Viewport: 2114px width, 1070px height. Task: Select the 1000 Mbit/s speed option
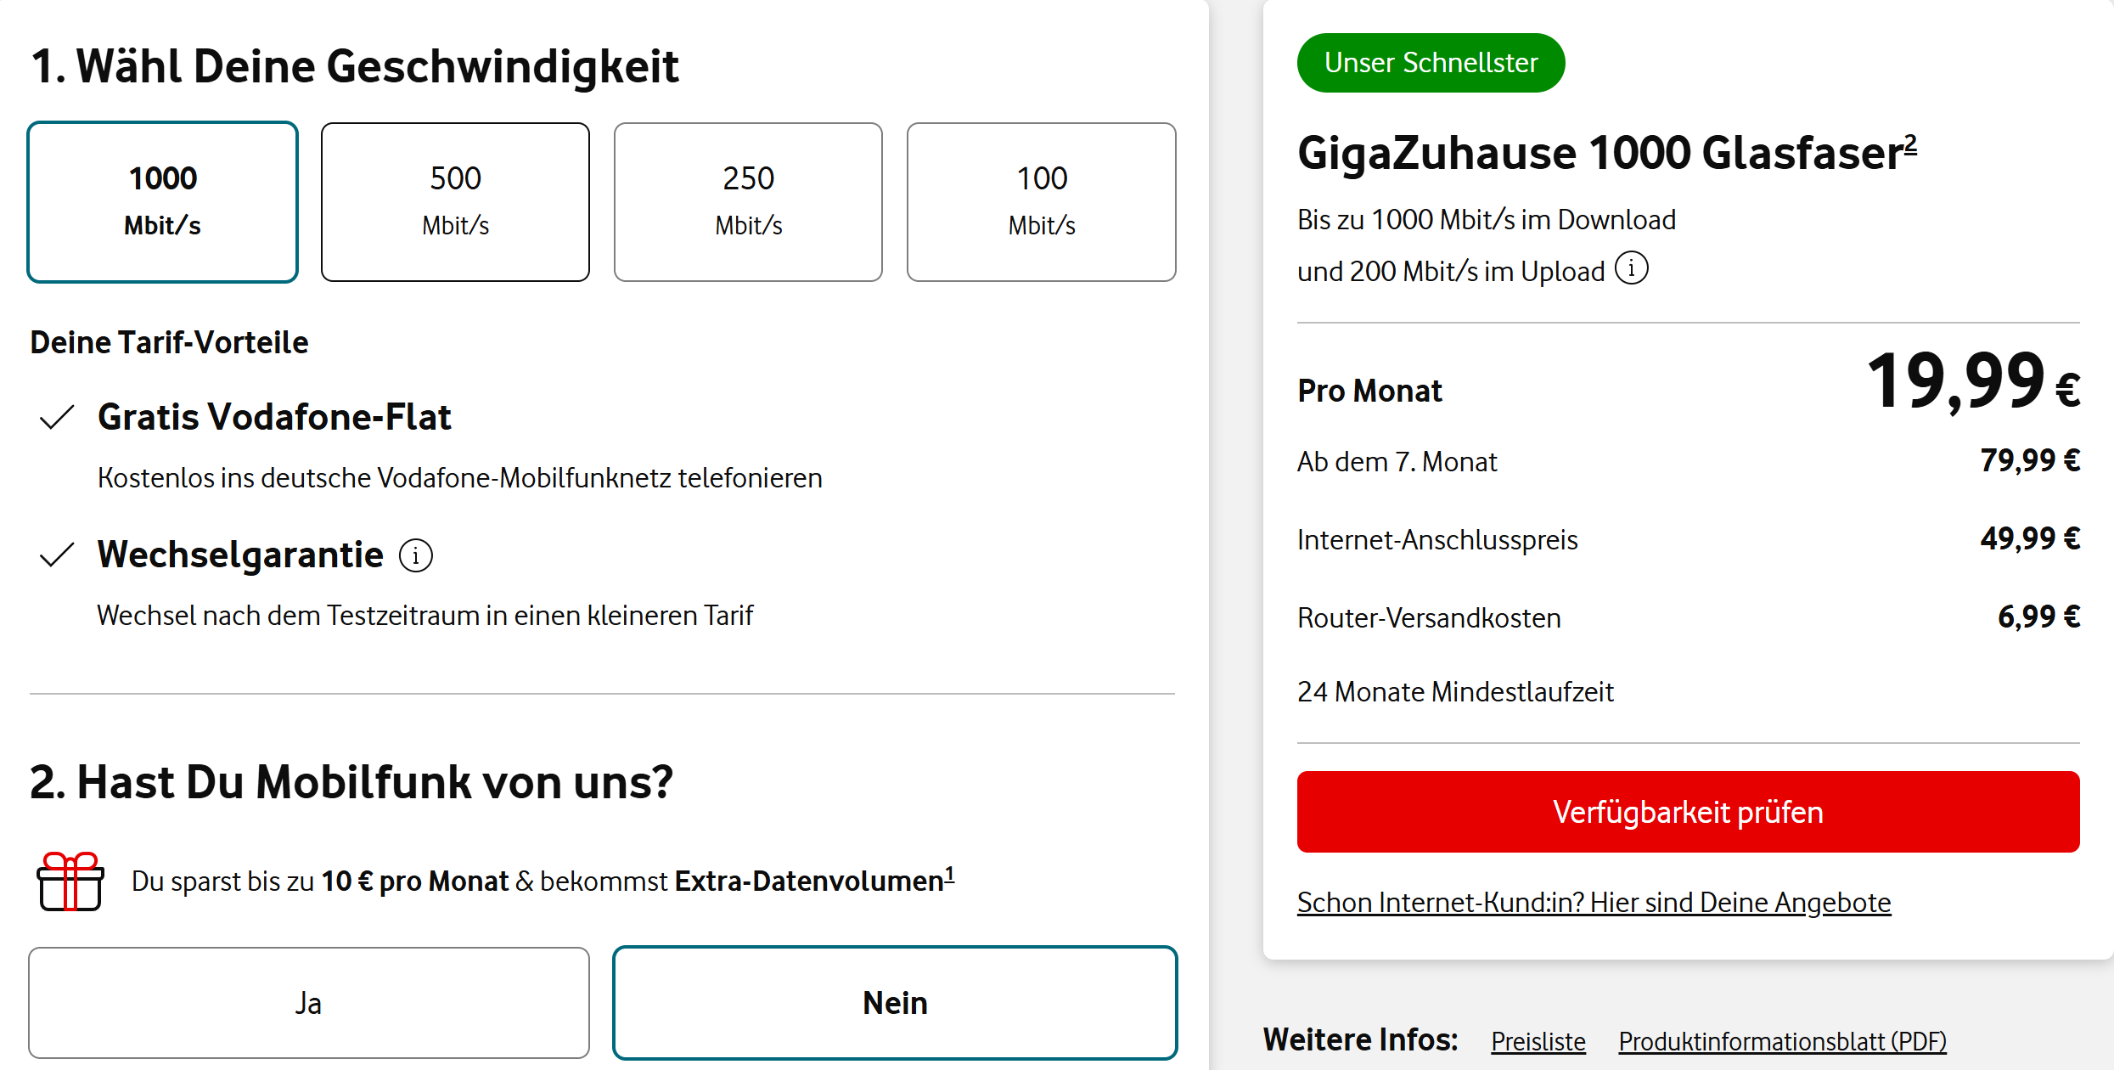(162, 202)
